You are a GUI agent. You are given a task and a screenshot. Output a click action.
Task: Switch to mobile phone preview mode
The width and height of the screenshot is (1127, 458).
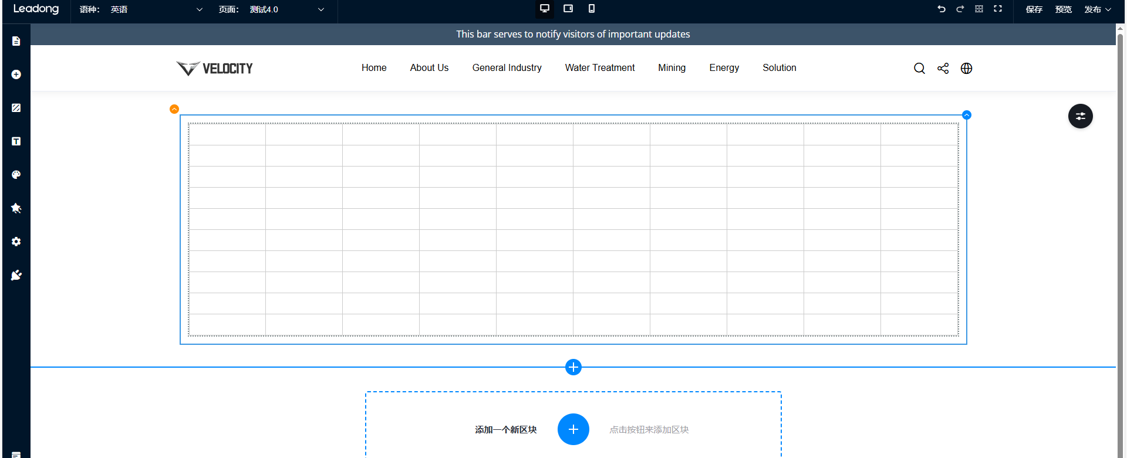(x=592, y=9)
